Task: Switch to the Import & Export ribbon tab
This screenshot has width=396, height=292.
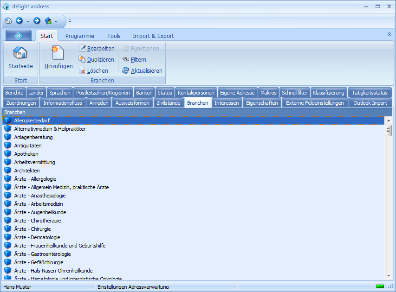Action: [x=153, y=36]
